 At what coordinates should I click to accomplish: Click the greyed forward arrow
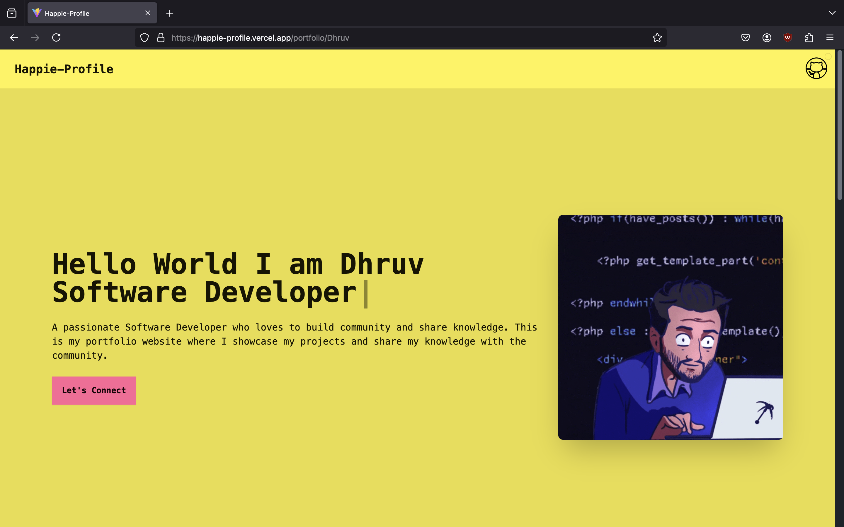coord(35,38)
